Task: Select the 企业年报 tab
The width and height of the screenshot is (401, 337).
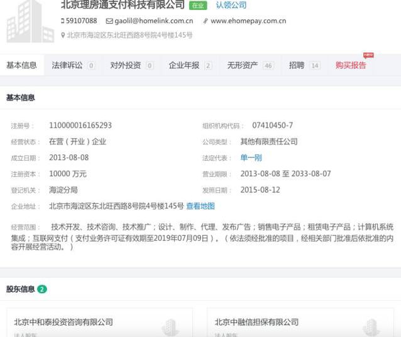Action: tap(184, 65)
